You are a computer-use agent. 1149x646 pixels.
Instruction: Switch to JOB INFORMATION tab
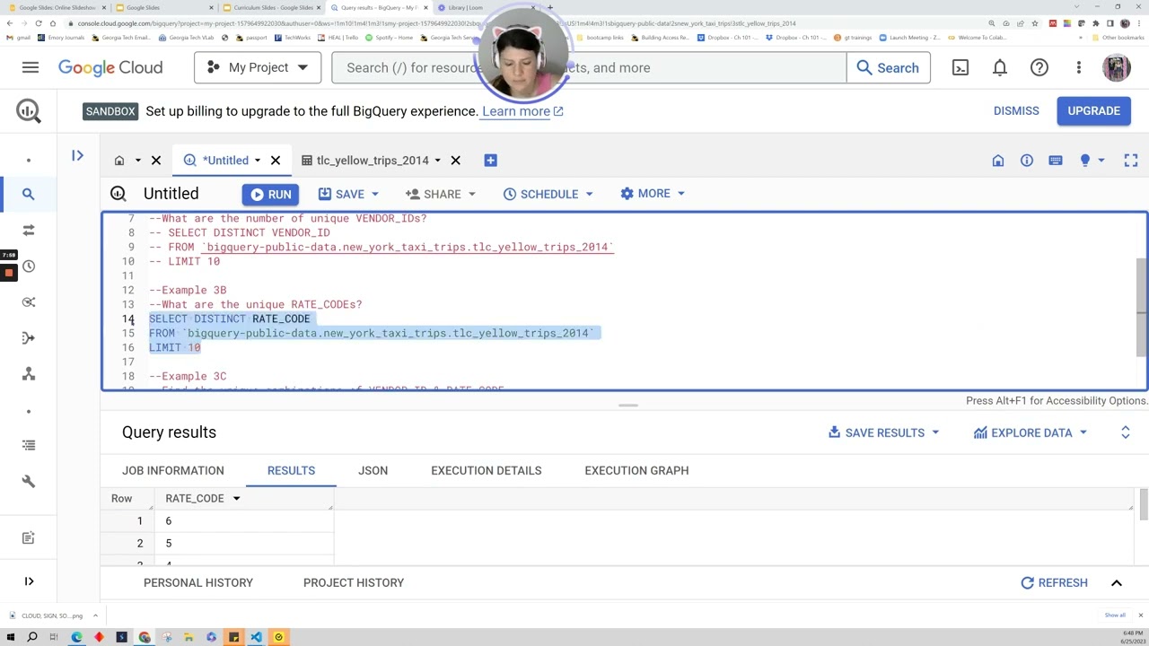(173, 470)
